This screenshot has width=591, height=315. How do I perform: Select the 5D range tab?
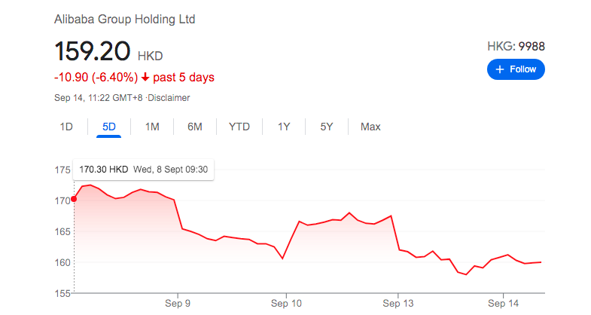[109, 127]
